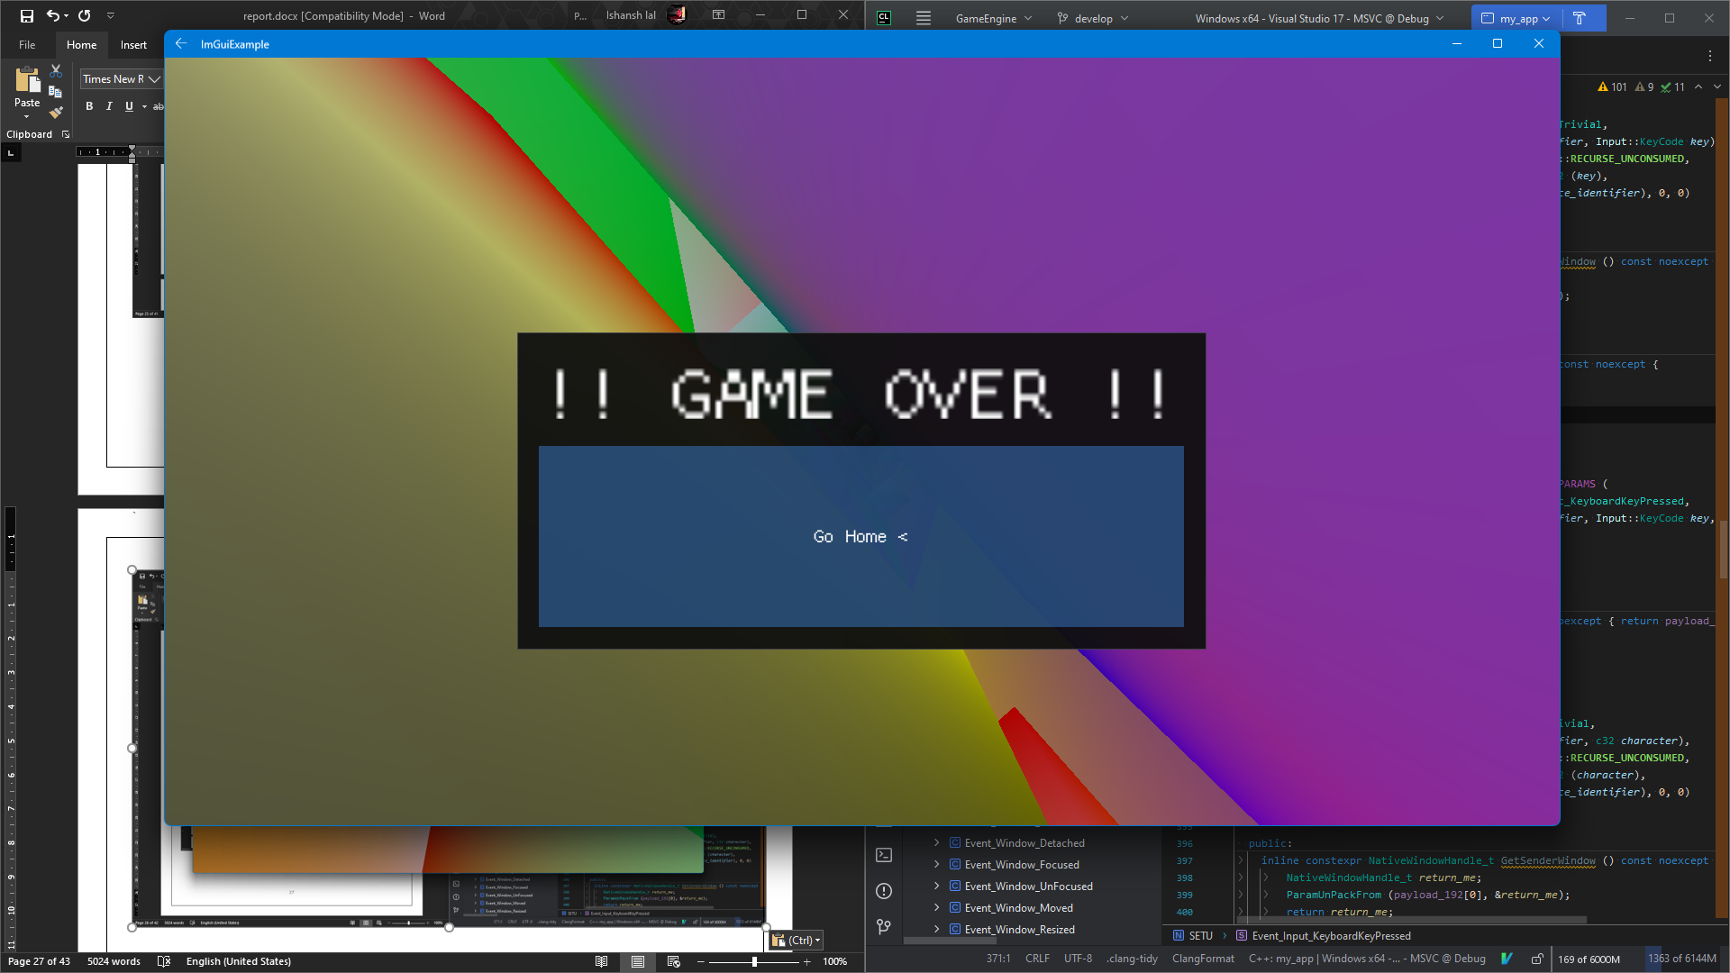Toggle Italic formatting
The width and height of the screenshot is (1730, 973).
point(109,106)
